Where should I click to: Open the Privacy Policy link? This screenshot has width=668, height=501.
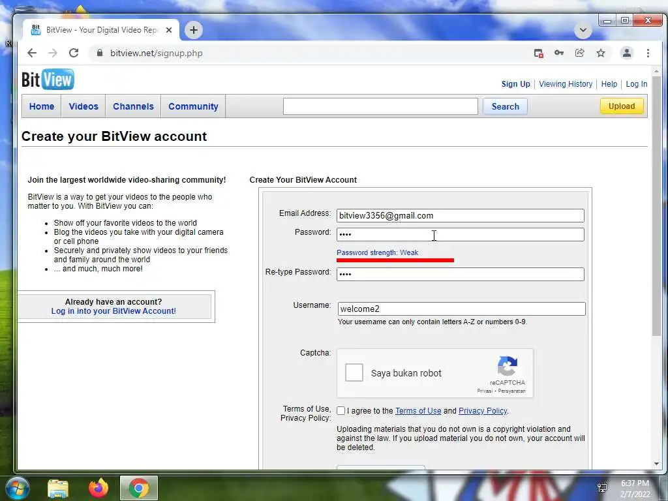point(483,411)
